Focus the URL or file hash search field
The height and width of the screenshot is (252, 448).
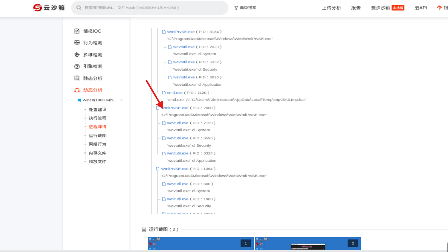pos(150,8)
